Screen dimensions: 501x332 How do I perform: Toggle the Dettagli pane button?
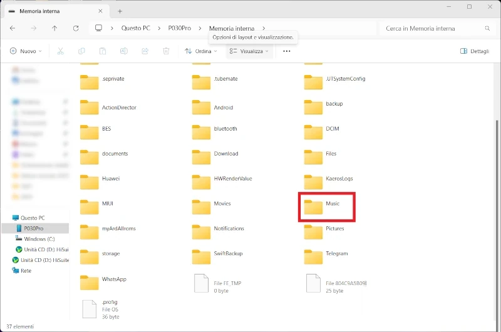click(x=475, y=51)
